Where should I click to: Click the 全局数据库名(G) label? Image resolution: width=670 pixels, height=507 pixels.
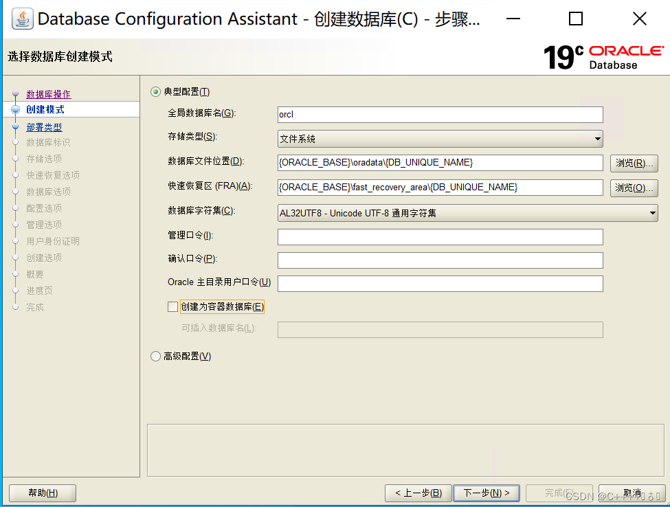[201, 113]
